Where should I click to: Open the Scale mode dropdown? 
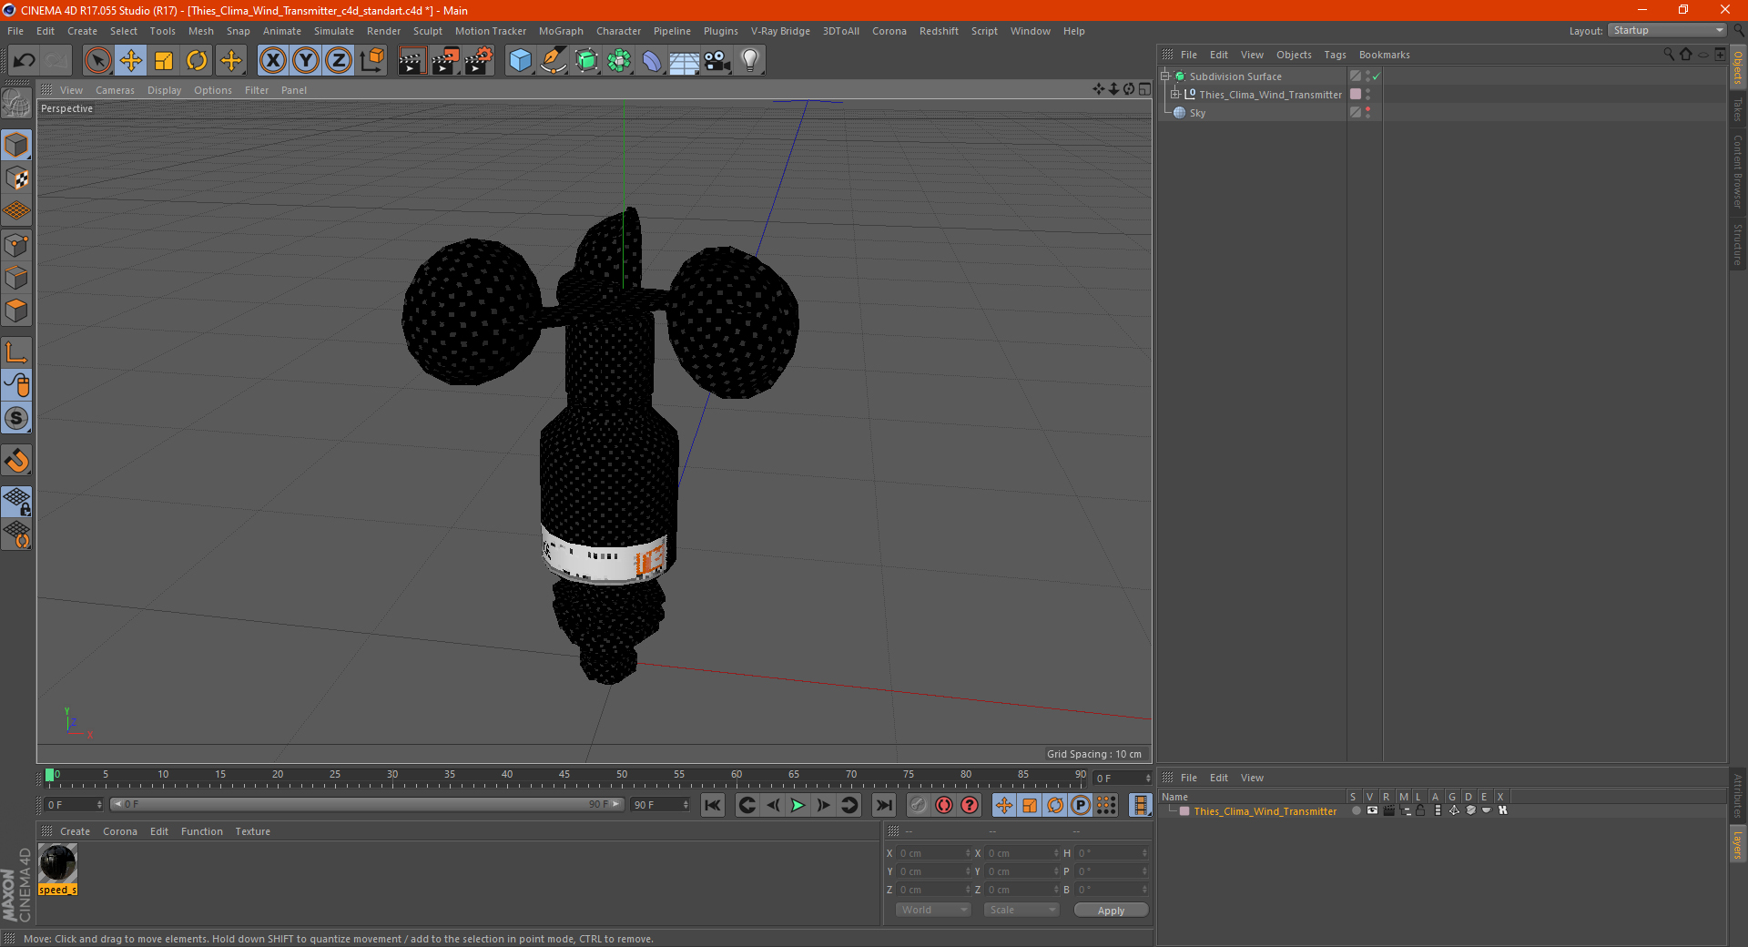click(x=1021, y=910)
